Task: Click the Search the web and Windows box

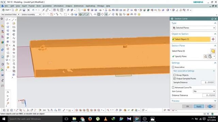Action: (35, 119)
